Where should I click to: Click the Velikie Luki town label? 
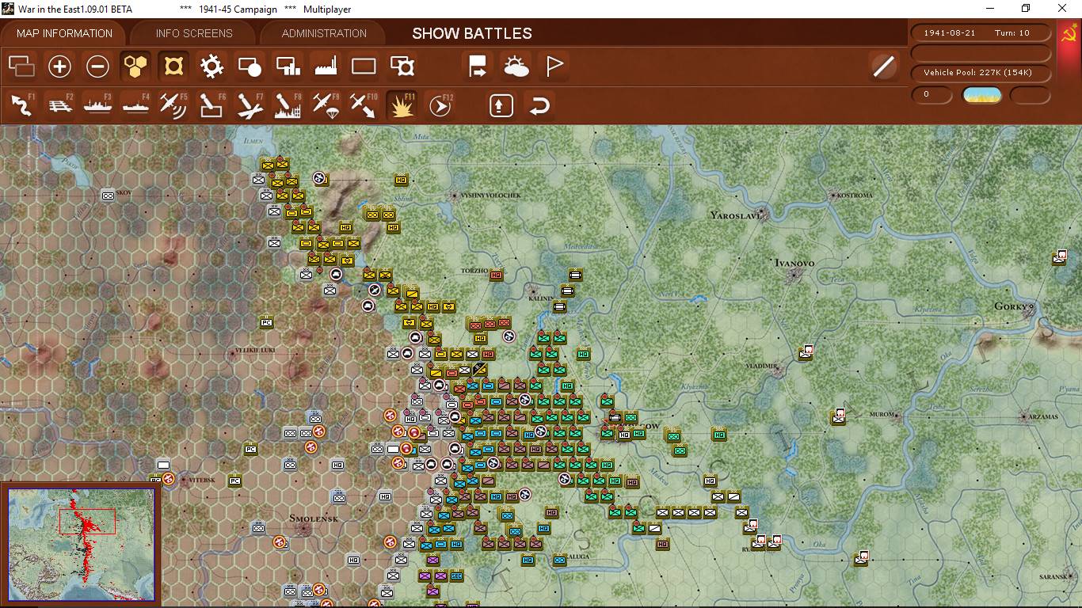tap(257, 350)
